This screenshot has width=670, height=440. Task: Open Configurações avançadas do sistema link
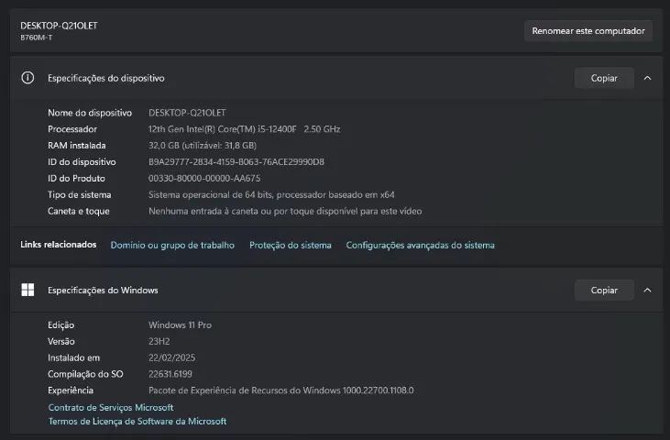point(420,245)
